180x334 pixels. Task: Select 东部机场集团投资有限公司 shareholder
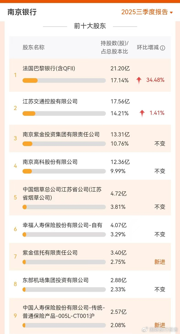point(56,280)
